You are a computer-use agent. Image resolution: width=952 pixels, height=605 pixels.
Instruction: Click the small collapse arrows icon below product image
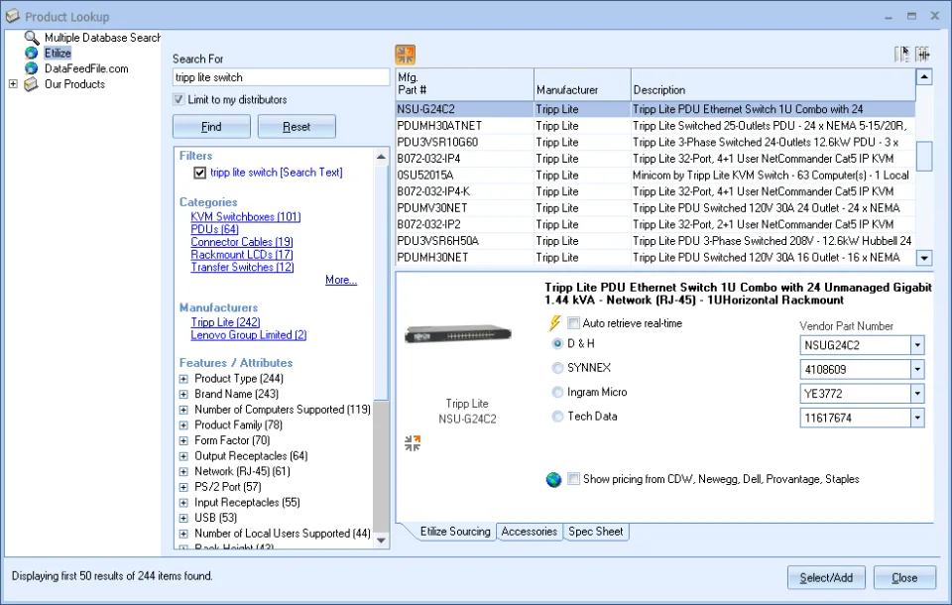pos(413,442)
